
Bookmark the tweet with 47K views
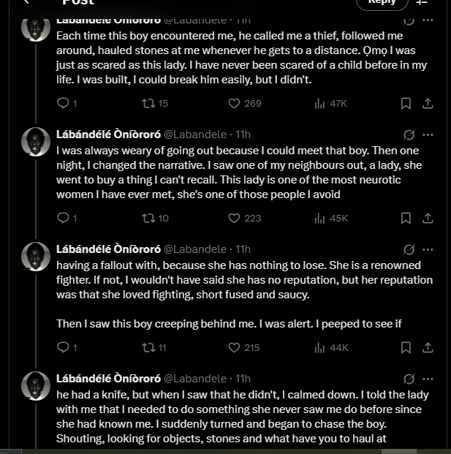pos(406,104)
